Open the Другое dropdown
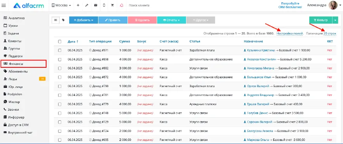Screen dimensions: 343x144 [x=201, y=20]
